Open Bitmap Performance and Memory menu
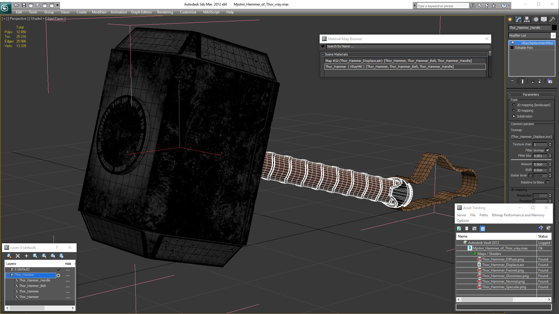The image size is (559, 314). click(518, 215)
